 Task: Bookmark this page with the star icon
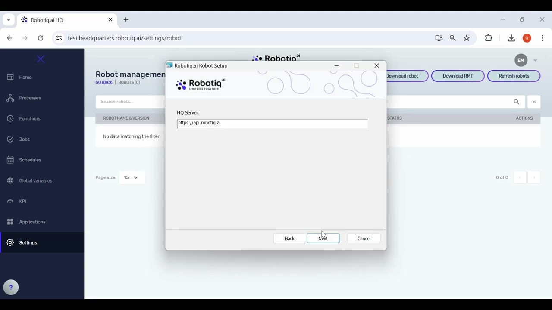(x=467, y=38)
